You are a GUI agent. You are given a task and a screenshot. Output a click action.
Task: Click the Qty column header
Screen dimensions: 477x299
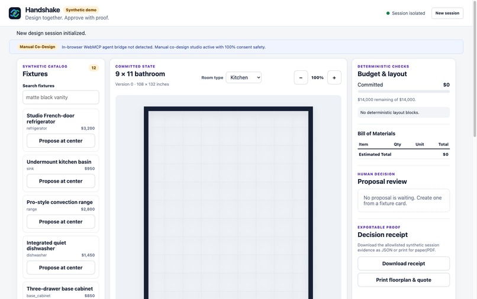(397, 144)
